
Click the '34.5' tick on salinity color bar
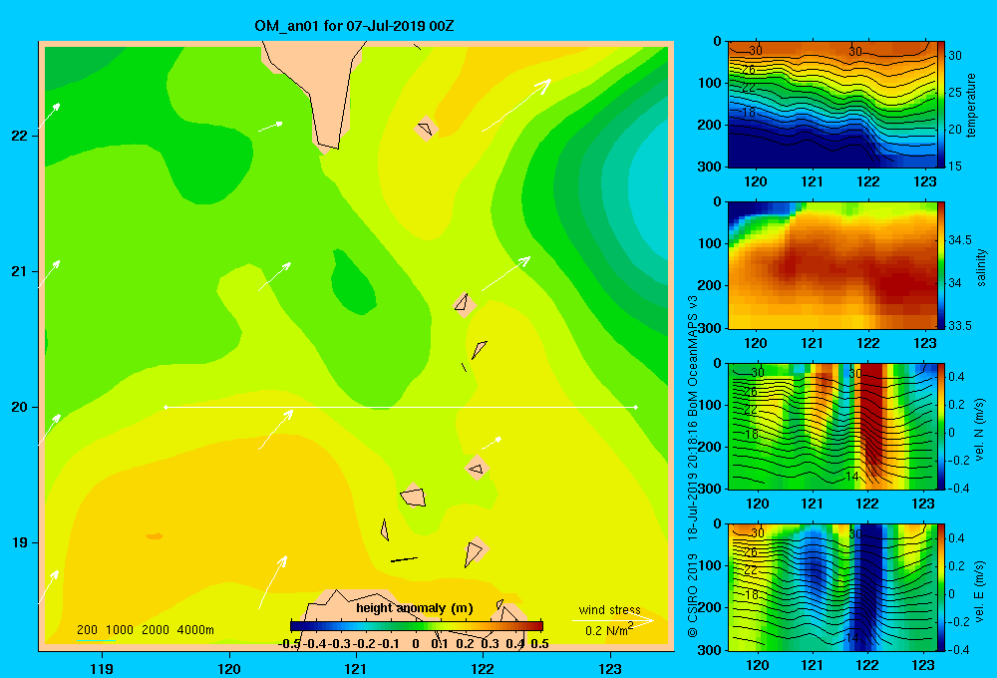coord(960,239)
